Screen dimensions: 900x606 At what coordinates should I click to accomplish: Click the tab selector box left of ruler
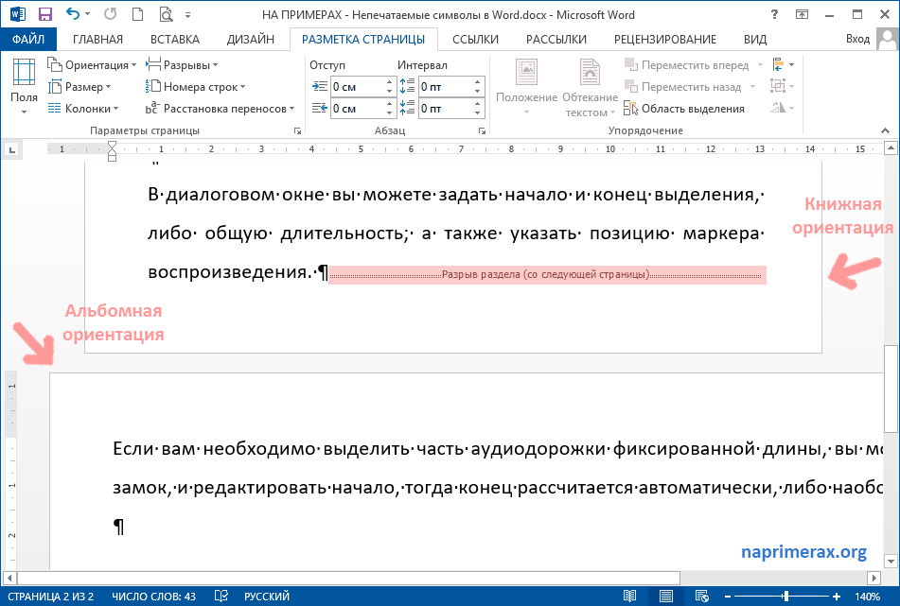pos(11,148)
